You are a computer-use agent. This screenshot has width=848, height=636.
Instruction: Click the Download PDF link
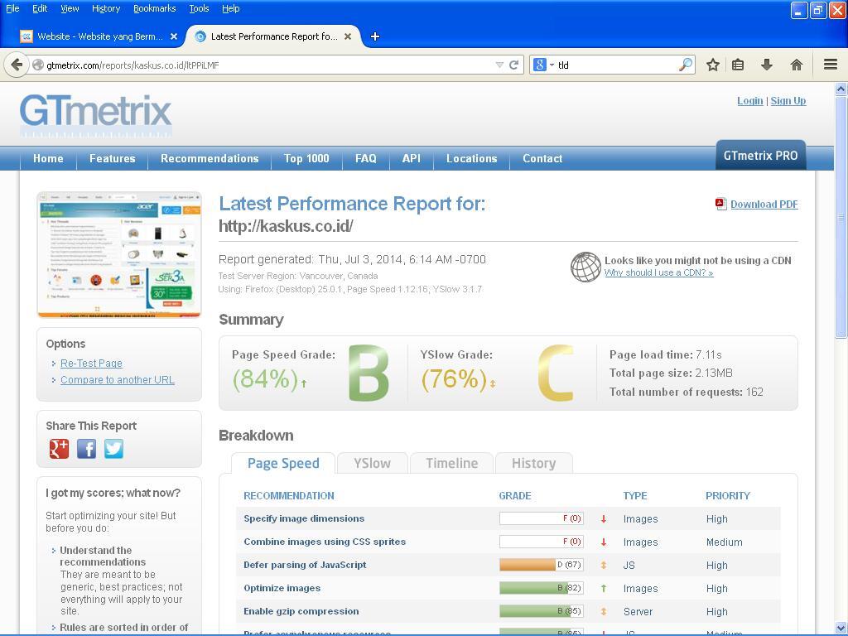point(764,204)
